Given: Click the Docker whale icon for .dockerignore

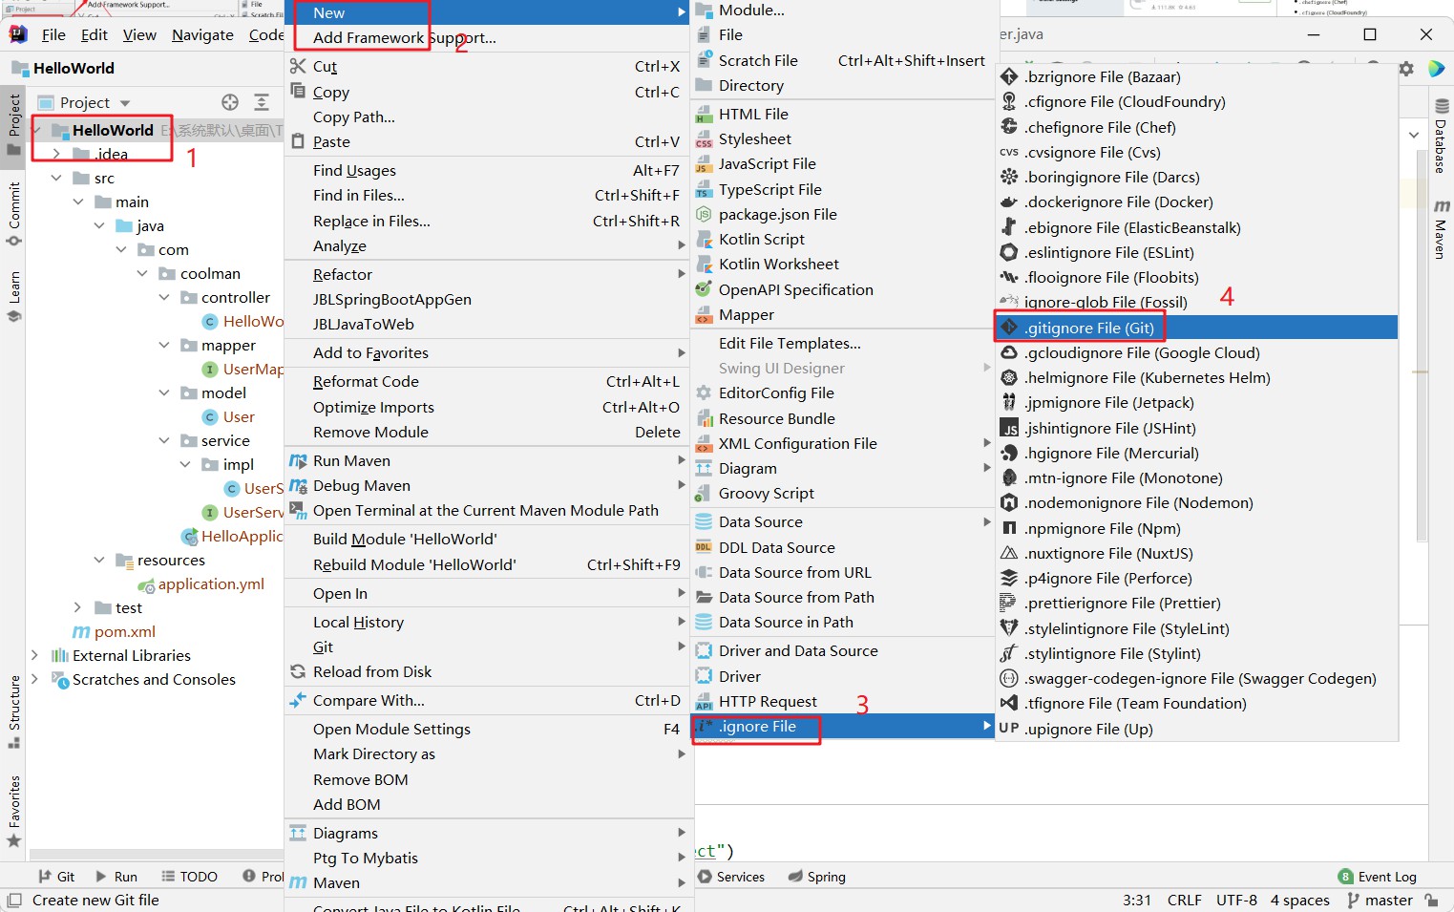Looking at the screenshot, I should click(1009, 201).
